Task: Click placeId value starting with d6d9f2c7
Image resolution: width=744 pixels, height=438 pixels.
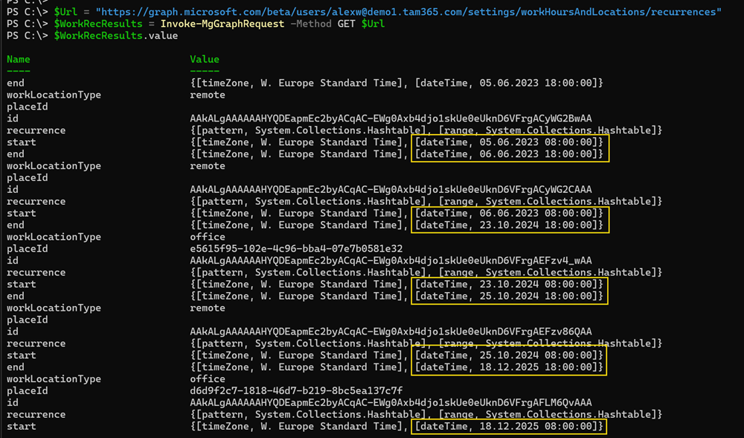Action: click(296, 391)
